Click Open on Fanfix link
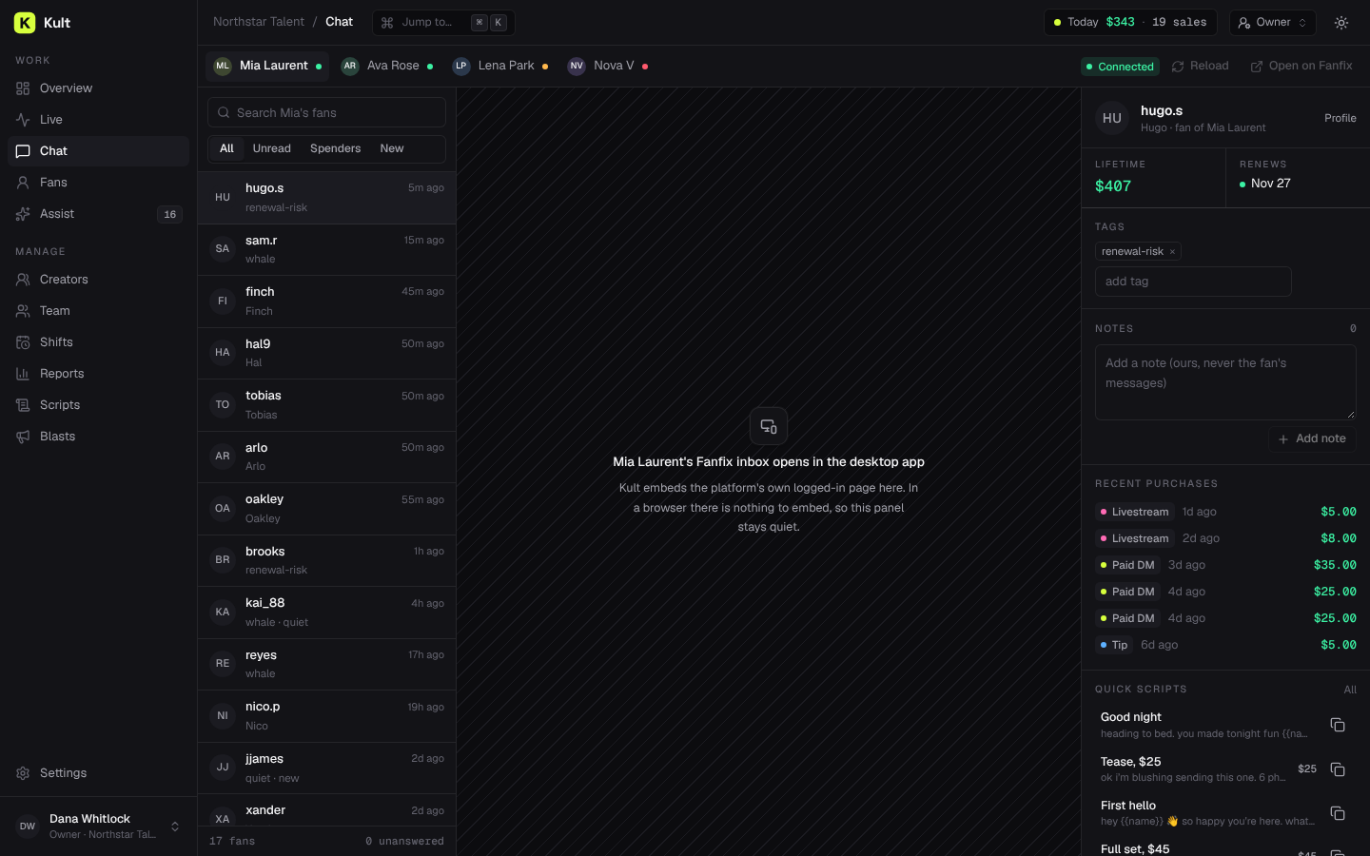Screen dimensions: 1370x856 pos(1301,67)
